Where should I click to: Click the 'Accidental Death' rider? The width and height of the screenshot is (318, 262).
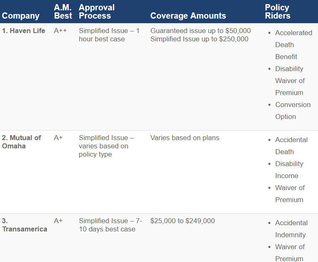(x=291, y=146)
